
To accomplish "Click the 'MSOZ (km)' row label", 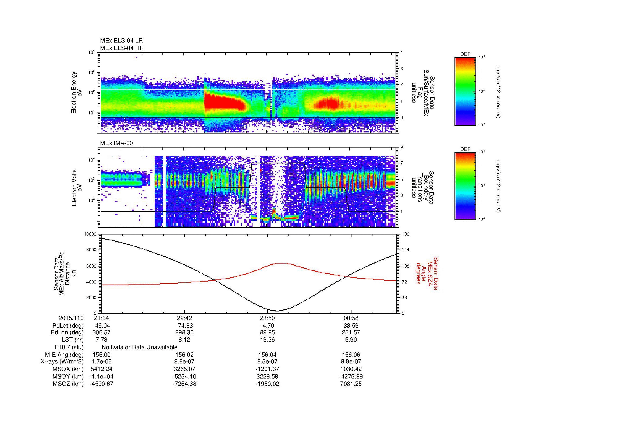I will pos(68,384).
